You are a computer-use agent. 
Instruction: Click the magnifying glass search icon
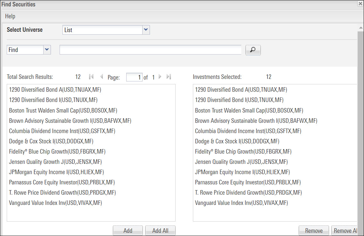pyautogui.click(x=253, y=50)
